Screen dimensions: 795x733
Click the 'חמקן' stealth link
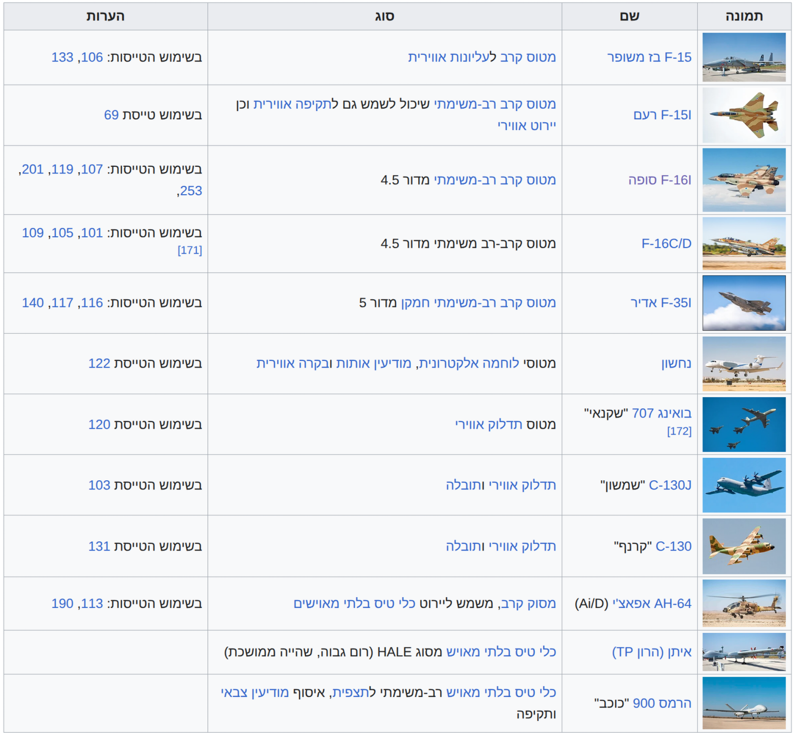click(x=415, y=303)
